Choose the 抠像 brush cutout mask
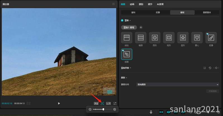The image size is (223, 116). pos(211,38)
